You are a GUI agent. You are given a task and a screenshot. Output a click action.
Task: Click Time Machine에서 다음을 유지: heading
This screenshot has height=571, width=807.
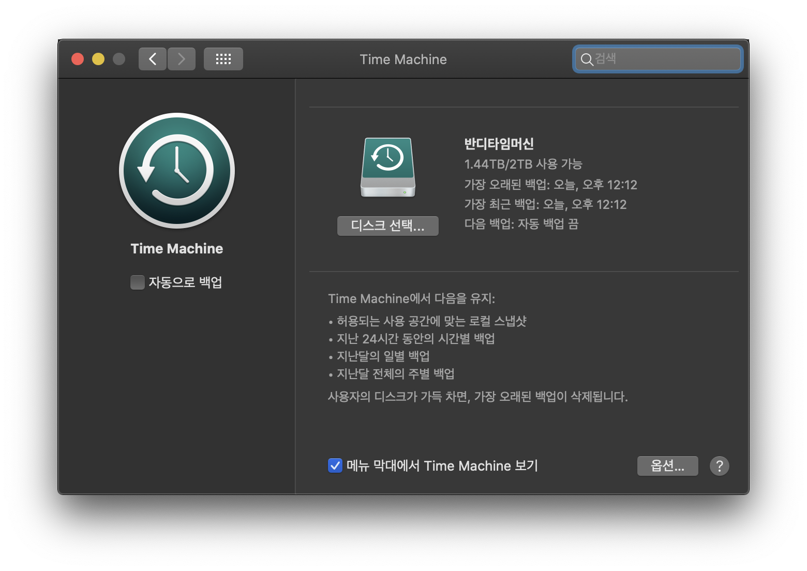412,299
